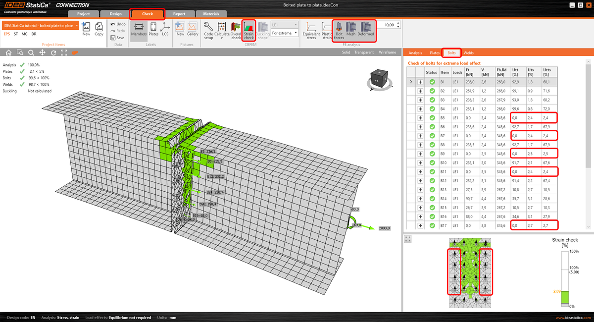Image resolution: width=594 pixels, height=322 pixels.
Task: Switch the model to Solid view
Action: pos(346,52)
